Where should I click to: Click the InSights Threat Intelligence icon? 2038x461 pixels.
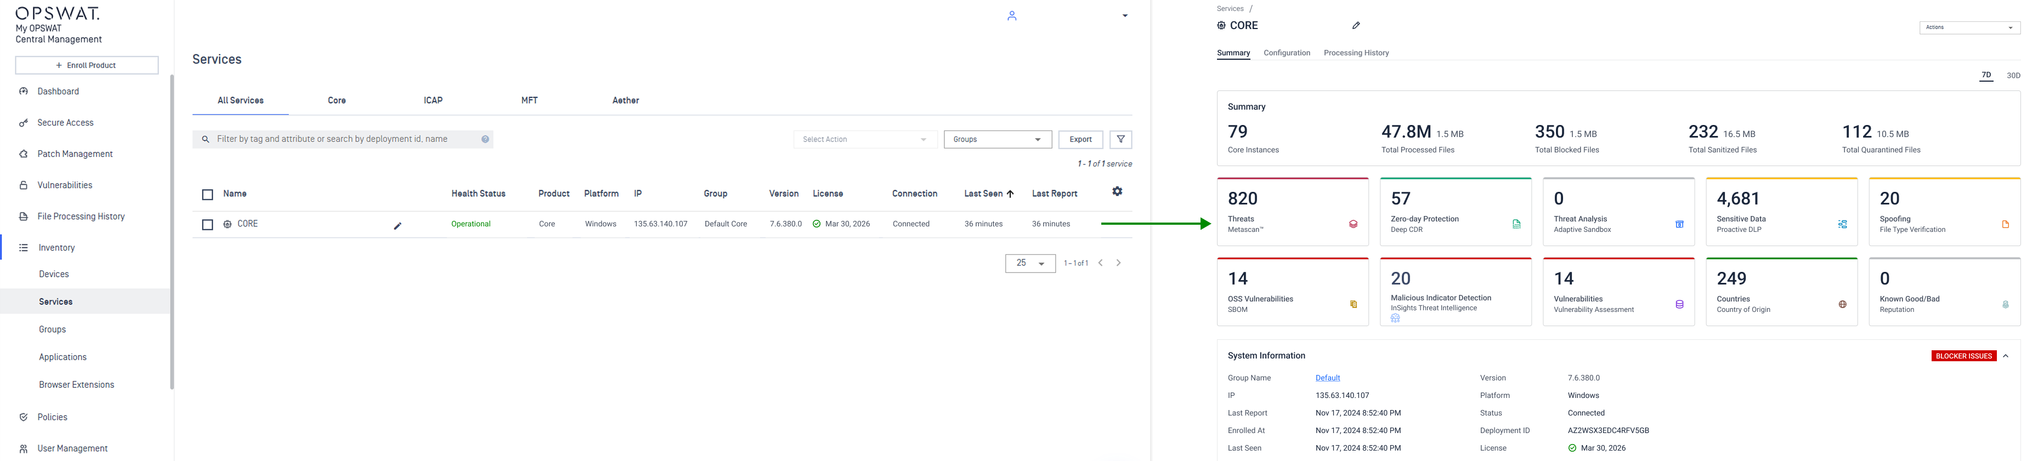click(1395, 318)
